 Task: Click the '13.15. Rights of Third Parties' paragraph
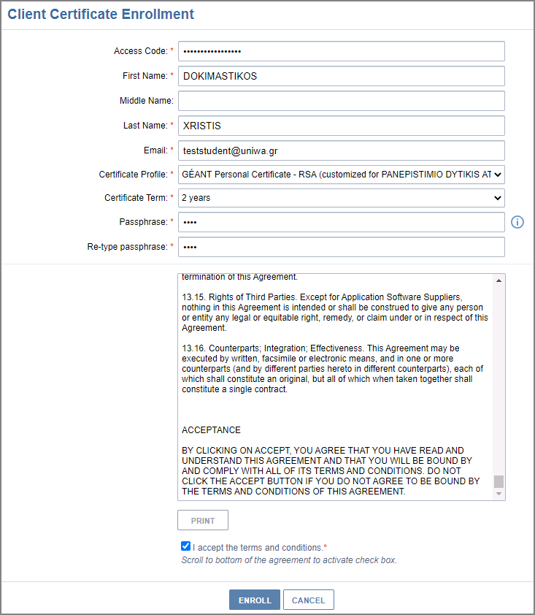click(x=335, y=313)
